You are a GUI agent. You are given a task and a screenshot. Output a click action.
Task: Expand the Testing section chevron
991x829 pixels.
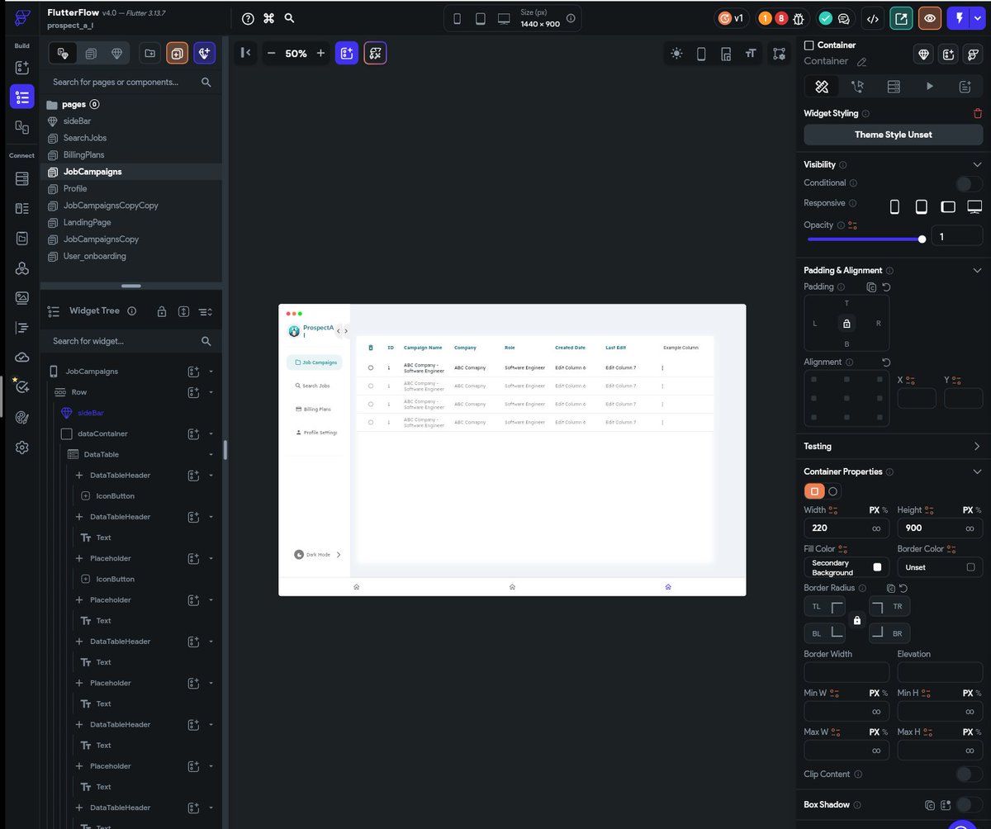pyautogui.click(x=978, y=446)
